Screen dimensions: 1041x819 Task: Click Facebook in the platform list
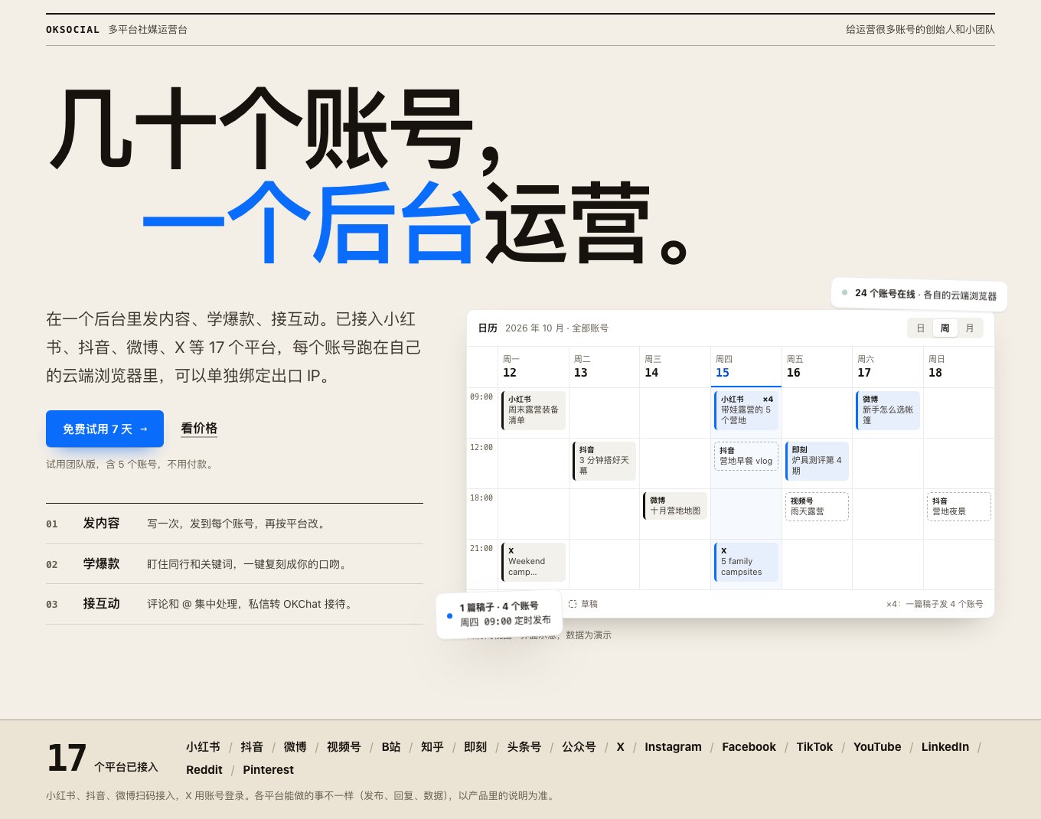(x=749, y=747)
